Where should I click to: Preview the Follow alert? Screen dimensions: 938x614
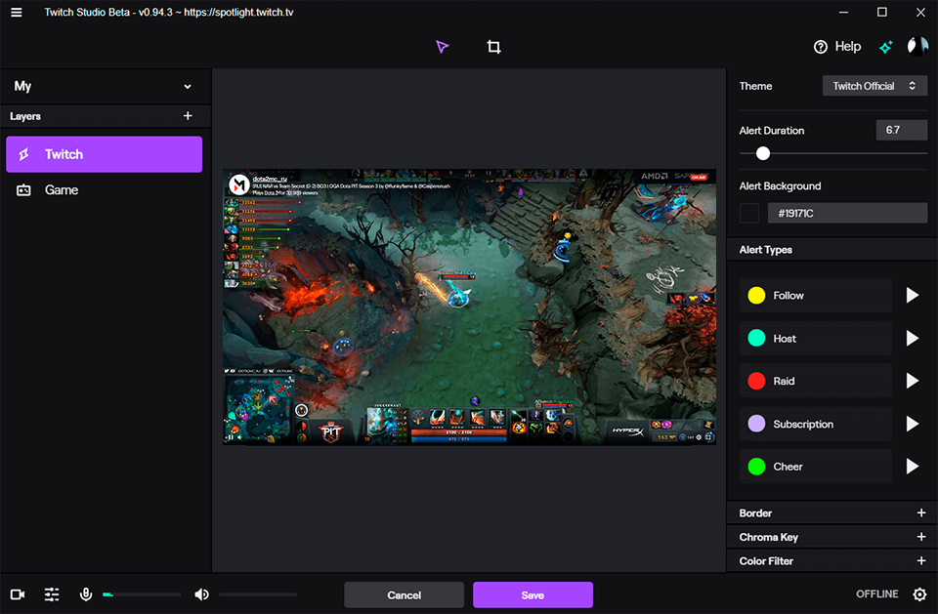(912, 295)
